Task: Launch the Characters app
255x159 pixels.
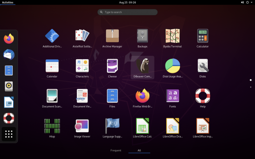Action: pyautogui.click(x=82, y=68)
